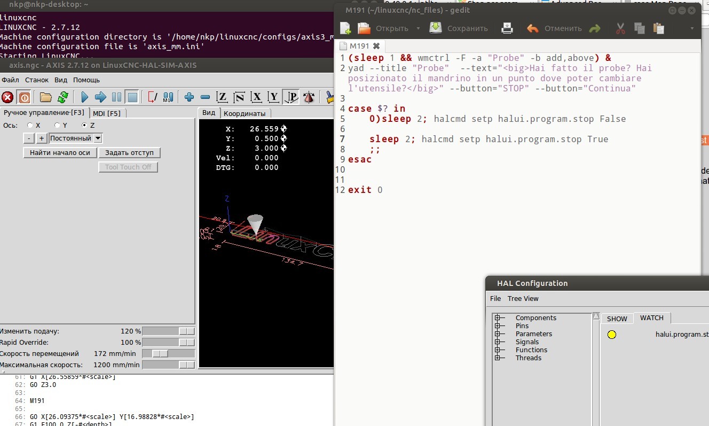Select perspective P view

point(291,97)
